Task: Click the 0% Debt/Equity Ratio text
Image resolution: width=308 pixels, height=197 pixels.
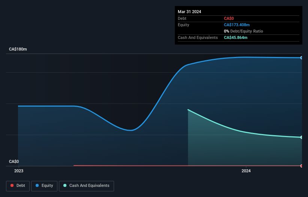Action: pos(243,31)
